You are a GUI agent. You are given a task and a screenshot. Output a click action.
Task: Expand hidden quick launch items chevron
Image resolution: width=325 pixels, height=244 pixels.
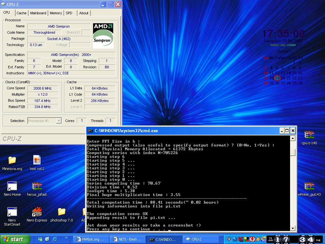point(66,238)
